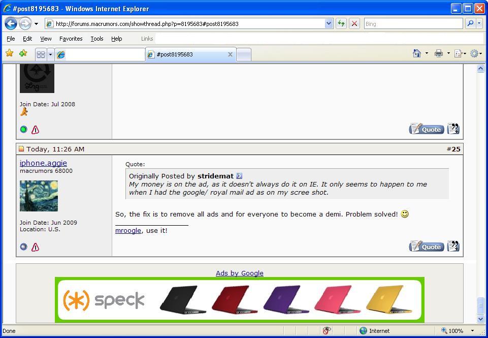Open iphone.aggie user profile link
Viewport: 488px width, 338px height.
(43, 163)
